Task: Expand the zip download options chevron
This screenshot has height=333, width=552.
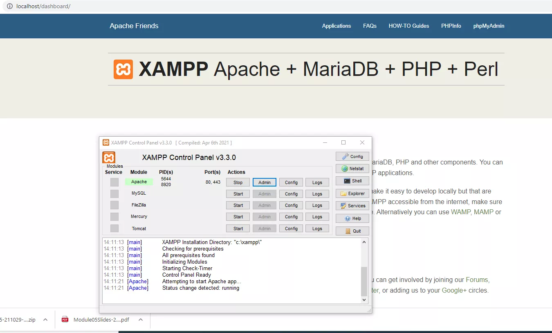Action: pyautogui.click(x=45, y=320)
